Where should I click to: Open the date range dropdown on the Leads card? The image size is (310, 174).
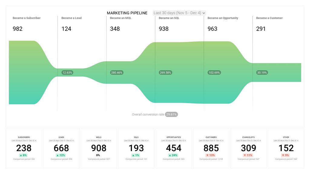point(61,140)
